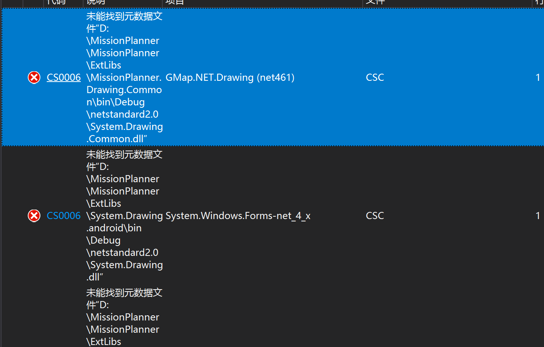Click the blank leftmost column header

12,3
